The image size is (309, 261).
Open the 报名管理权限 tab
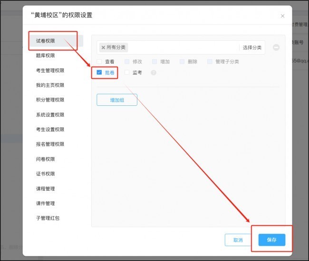tap(50, 144)
